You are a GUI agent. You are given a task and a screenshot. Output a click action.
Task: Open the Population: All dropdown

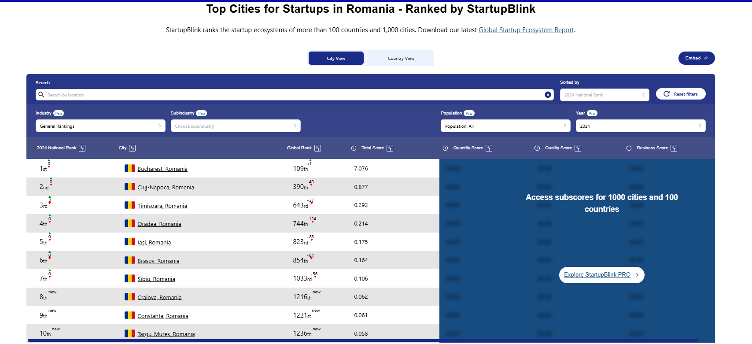505,126
